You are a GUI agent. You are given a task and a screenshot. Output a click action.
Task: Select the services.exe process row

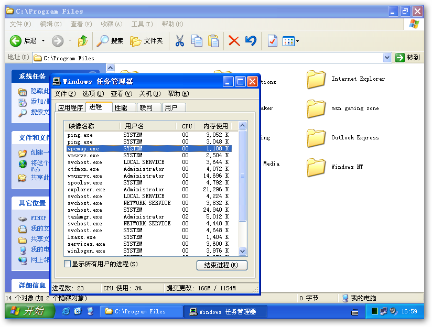tap(149, 244)
